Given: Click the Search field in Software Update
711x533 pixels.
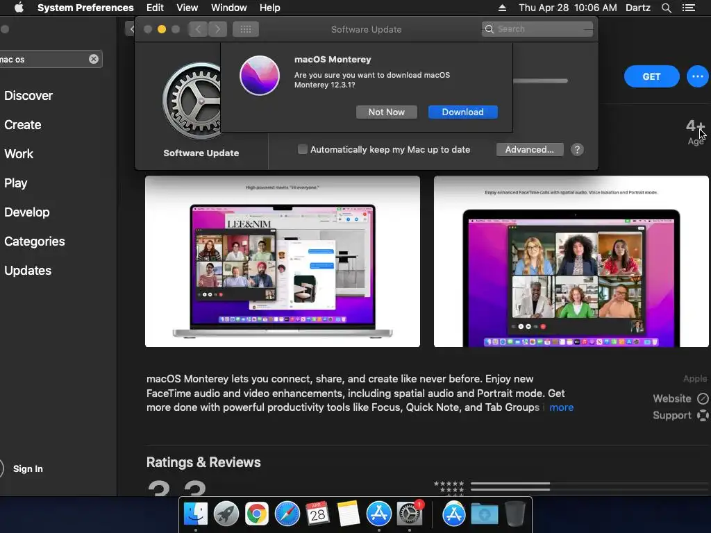Looking at the screenshot, I should pos(537,29).
